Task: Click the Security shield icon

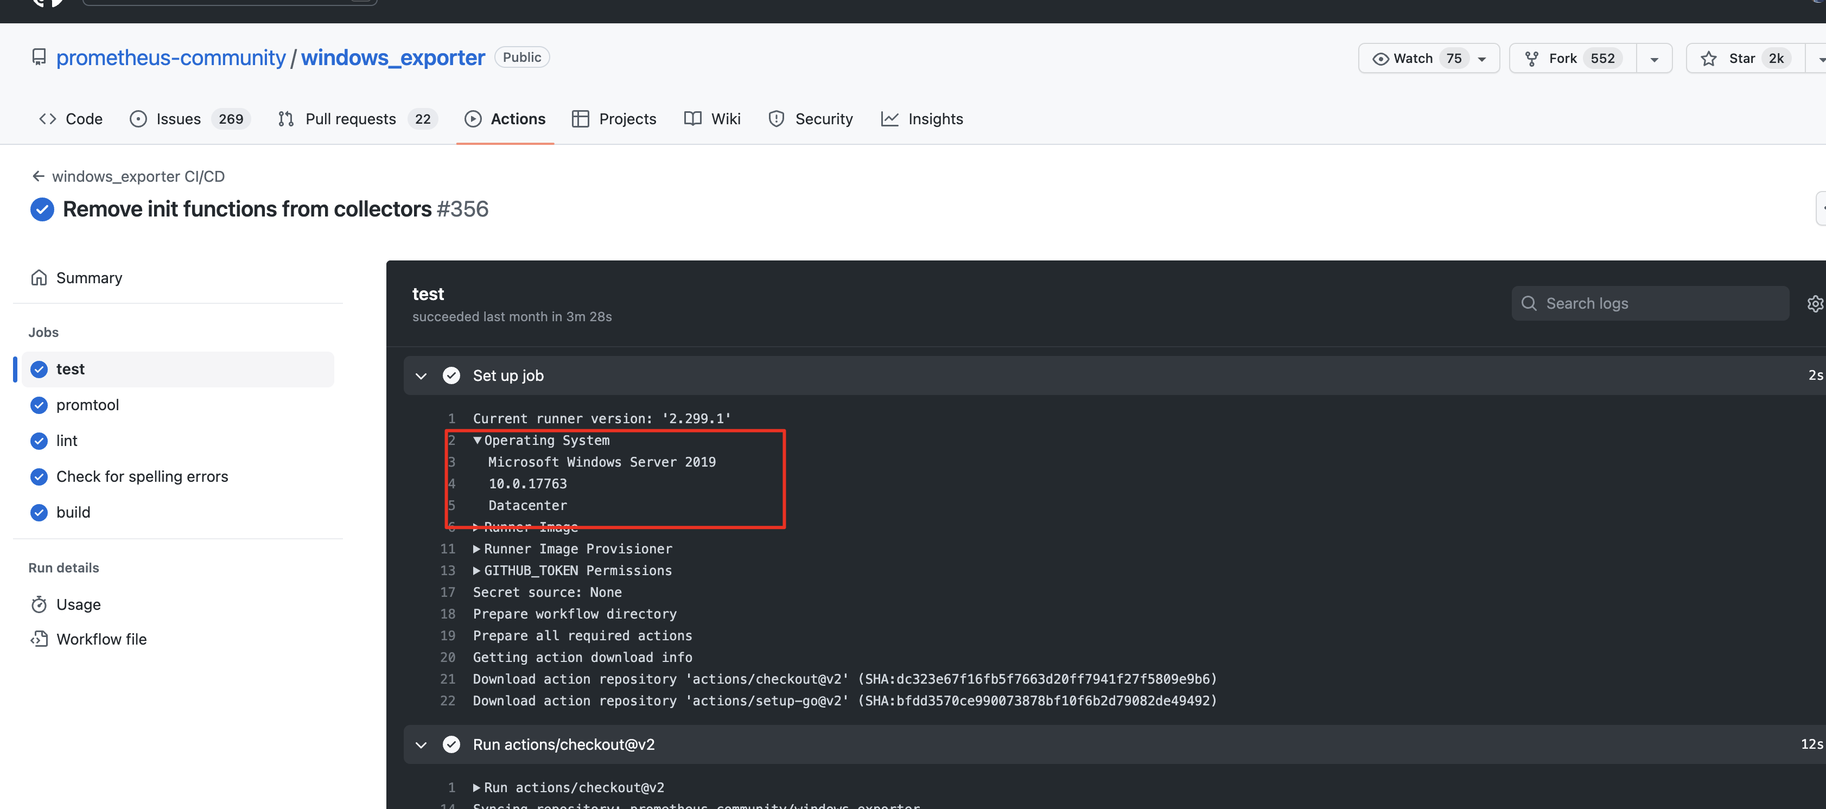Action: pyautogui.click(x=777, y=119)
